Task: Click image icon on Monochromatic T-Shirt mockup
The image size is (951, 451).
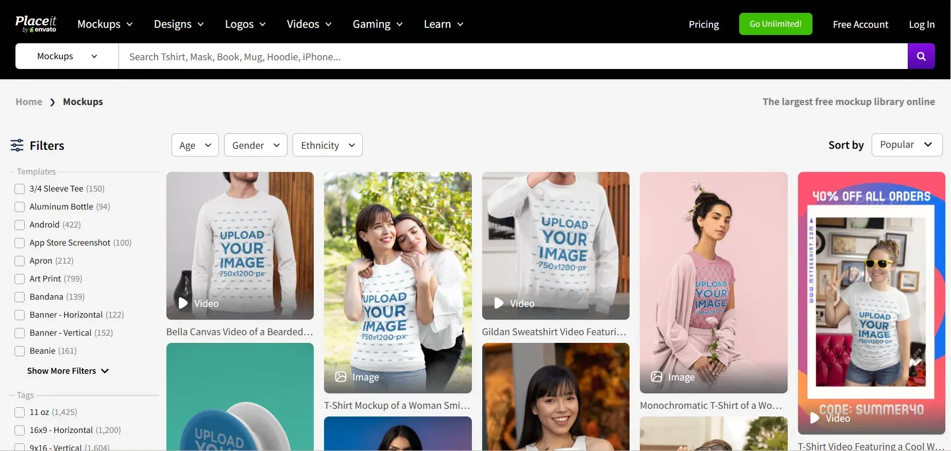Action: pos(656,377)
